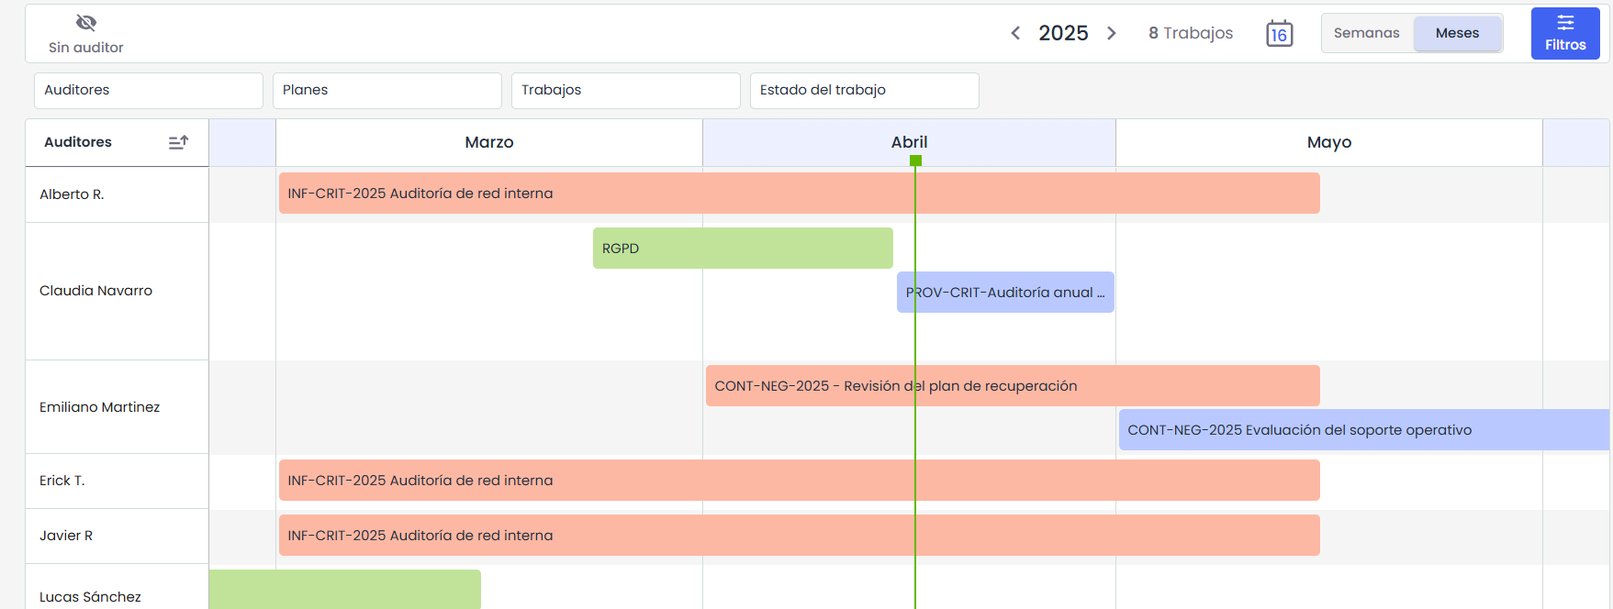This screenshot has height=609, width=1613.
Task: Open the Revisión del plan de recuperación bar
Action: pos(1012,386)
